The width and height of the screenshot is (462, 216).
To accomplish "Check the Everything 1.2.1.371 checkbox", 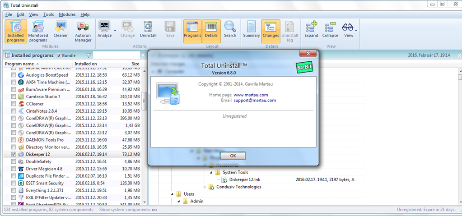I will pos(14,190).
